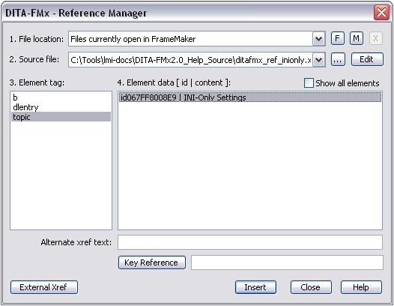The width and height of the screenshot is (394, 306).
Task: Click the Key Reference button
Action: 152,262
